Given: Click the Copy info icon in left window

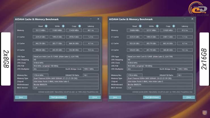Looking at the screenshot, I should 79,26.
